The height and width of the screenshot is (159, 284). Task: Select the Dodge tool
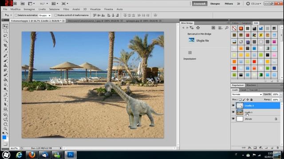[5, 89]
